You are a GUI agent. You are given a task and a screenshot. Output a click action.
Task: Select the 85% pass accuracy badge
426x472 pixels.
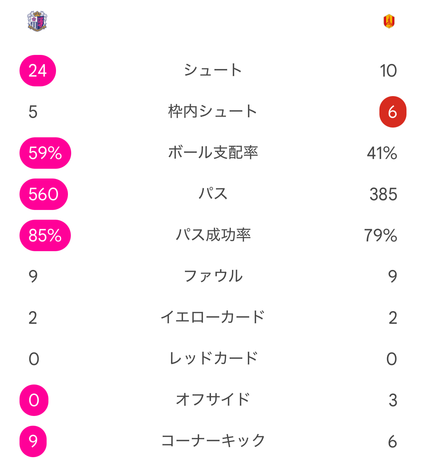[x=45, y=235]
